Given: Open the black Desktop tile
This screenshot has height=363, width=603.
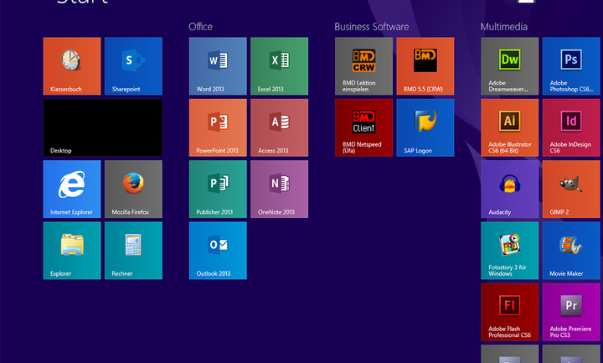Looking at the screenshot, I should click(103, 127).
